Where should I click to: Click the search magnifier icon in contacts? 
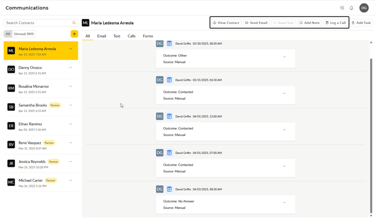coord(74,23)
